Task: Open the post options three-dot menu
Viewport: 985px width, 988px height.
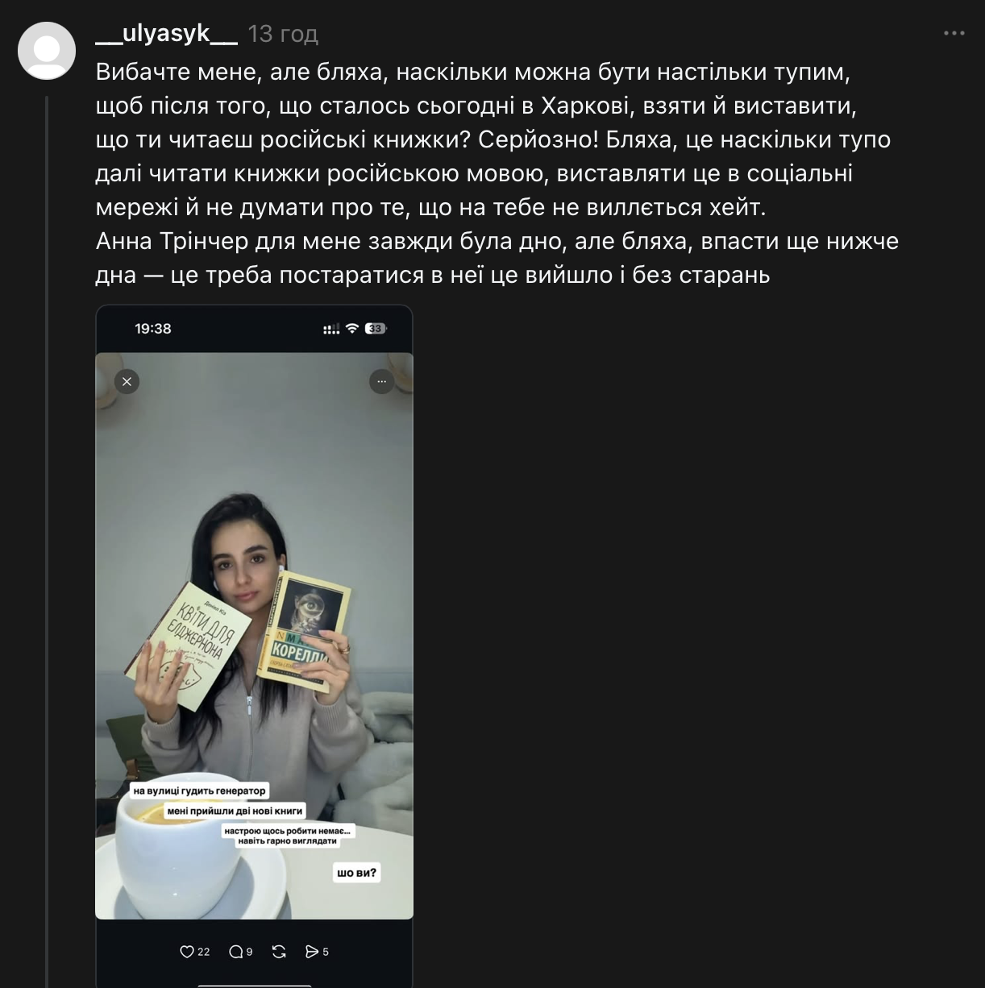Action: coord(954,33)
